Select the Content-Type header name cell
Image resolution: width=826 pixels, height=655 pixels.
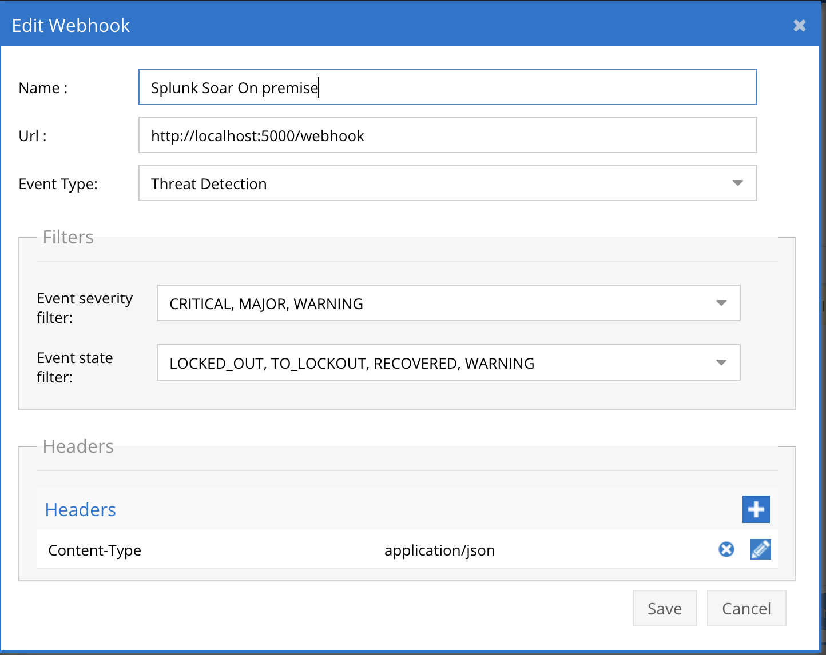pos(95,550)
